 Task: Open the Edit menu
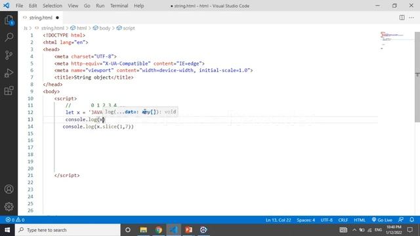click(x=33, y=6)
